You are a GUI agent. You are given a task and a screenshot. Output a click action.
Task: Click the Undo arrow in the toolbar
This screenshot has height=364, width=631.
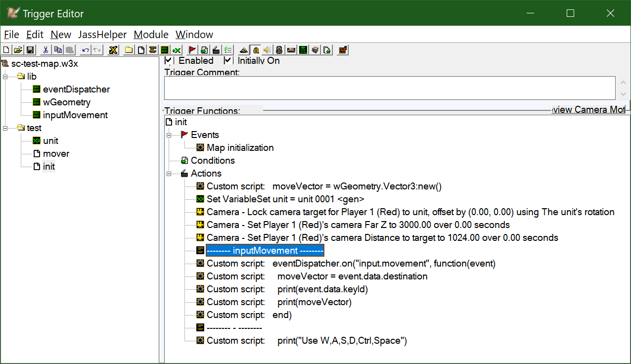86,50
